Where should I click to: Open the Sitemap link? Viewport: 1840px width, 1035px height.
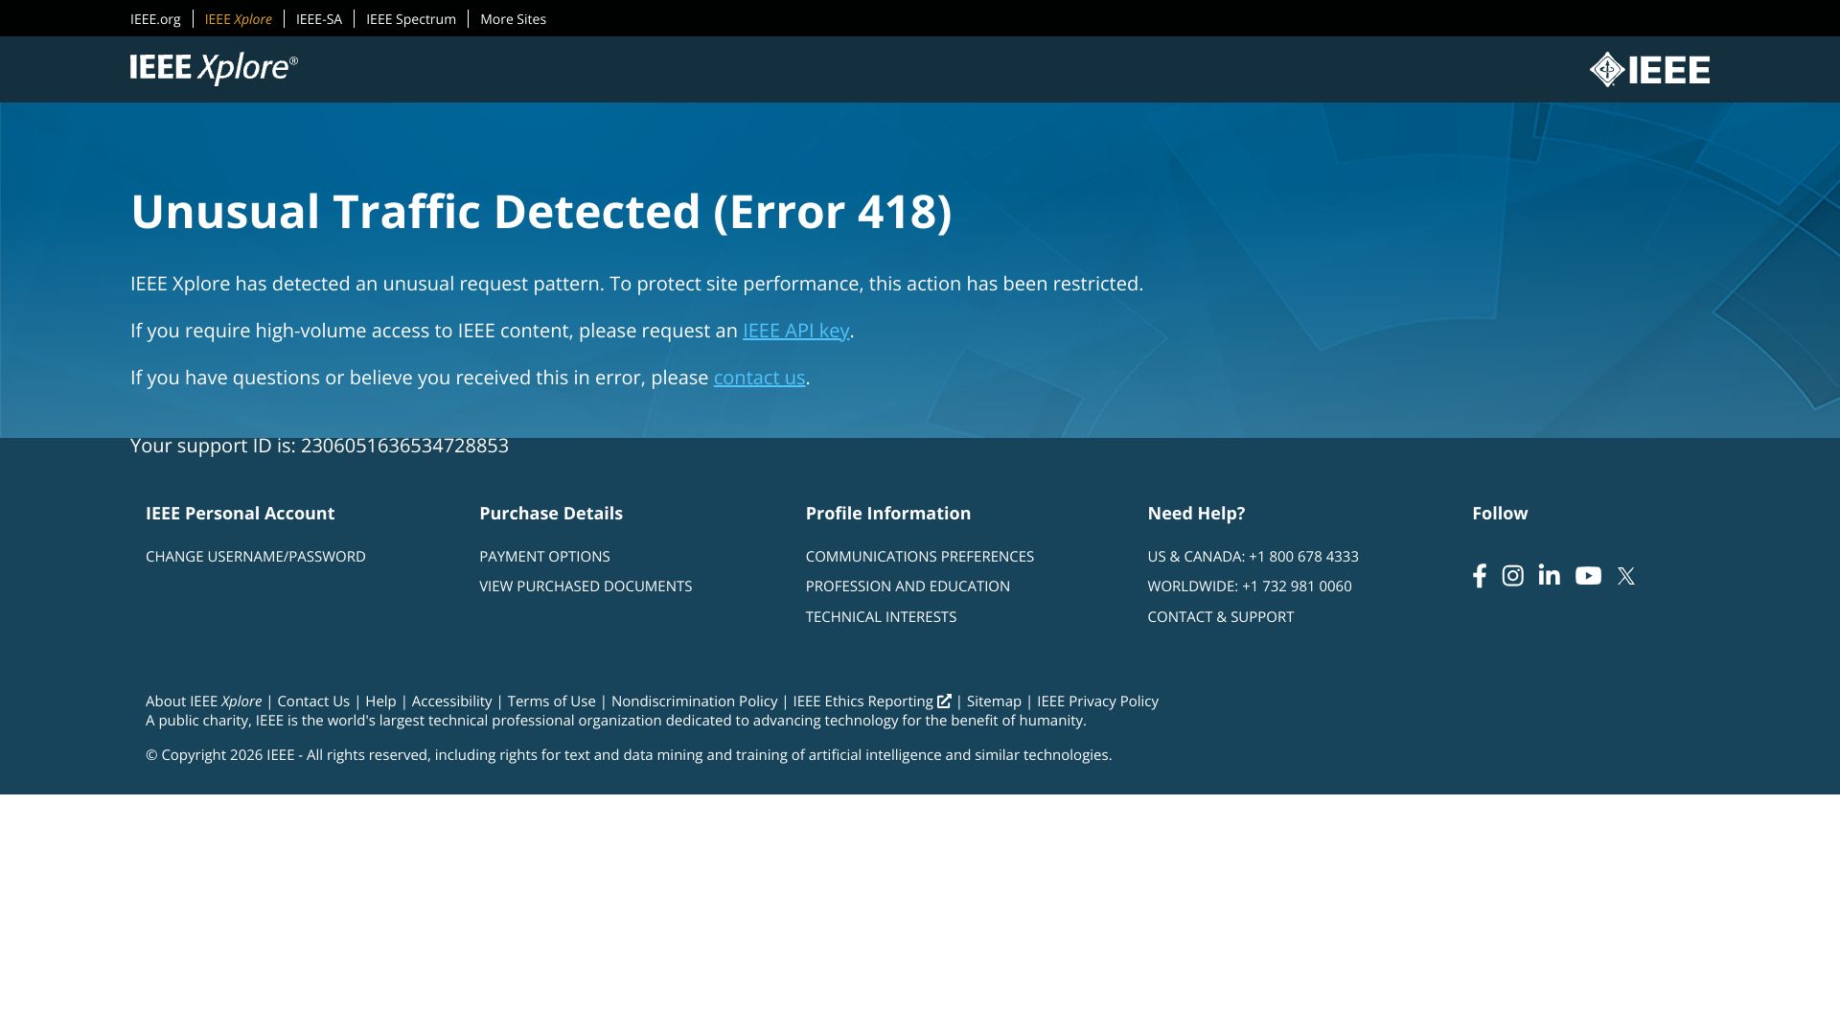pyautogui.click(x=994, y=701)
